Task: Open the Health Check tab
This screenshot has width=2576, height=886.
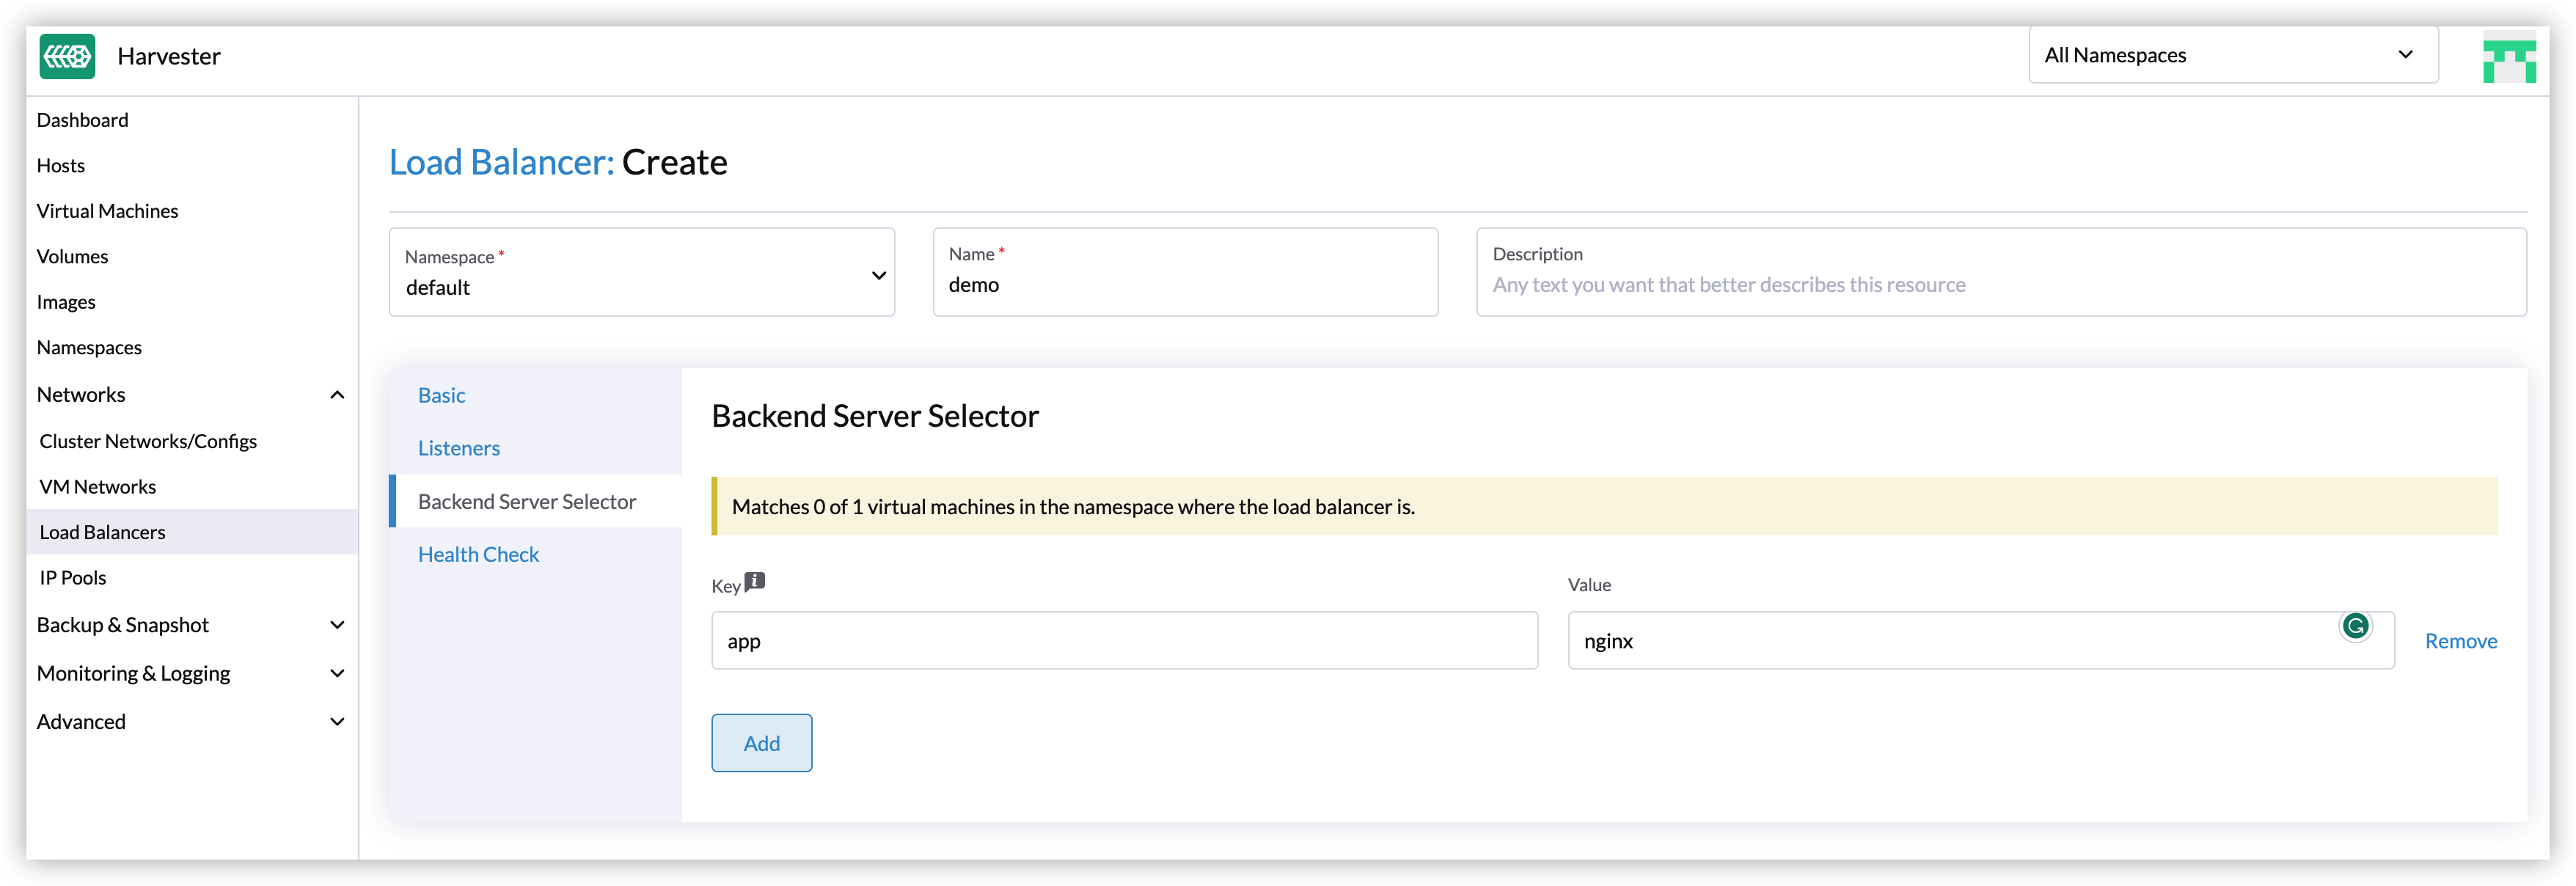Action: point(478,555)
